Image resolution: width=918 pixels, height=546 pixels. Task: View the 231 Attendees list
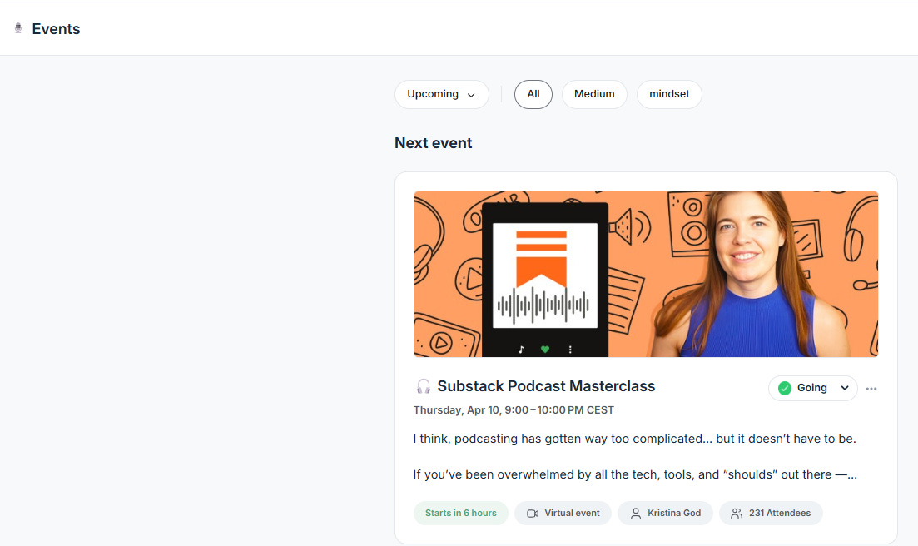tap(771, 514)
